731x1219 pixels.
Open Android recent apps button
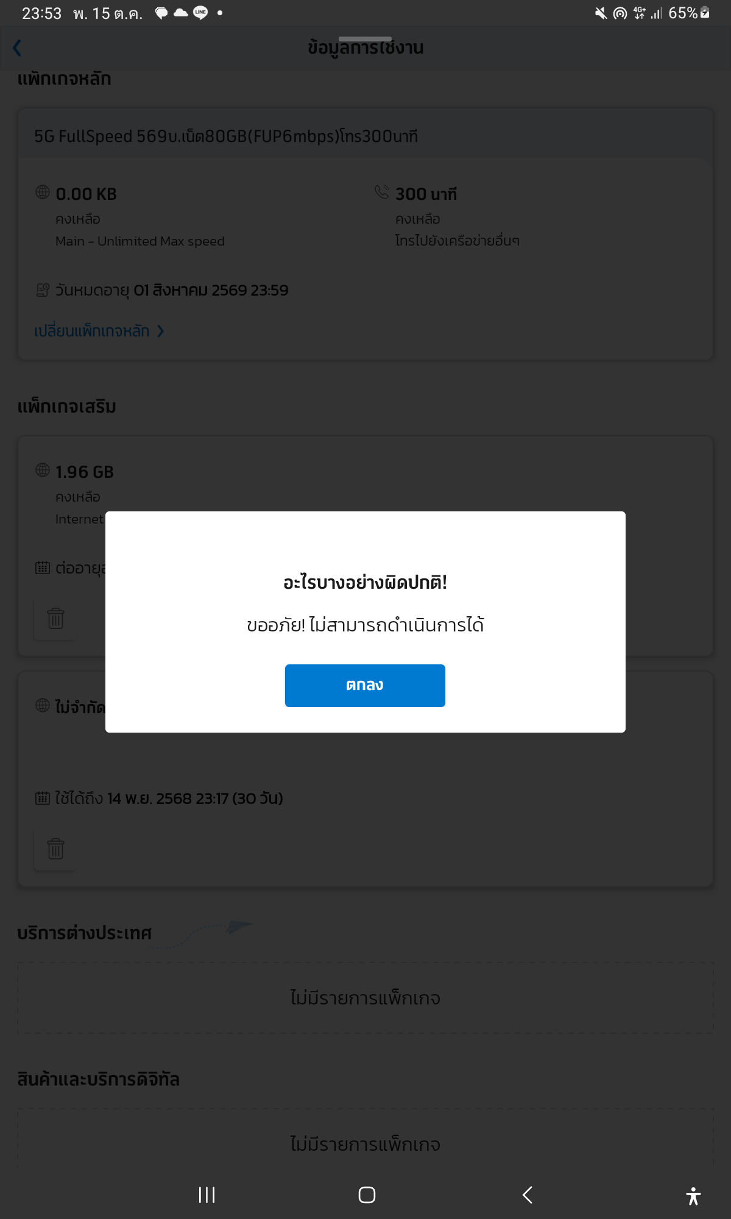point(207,1195)
